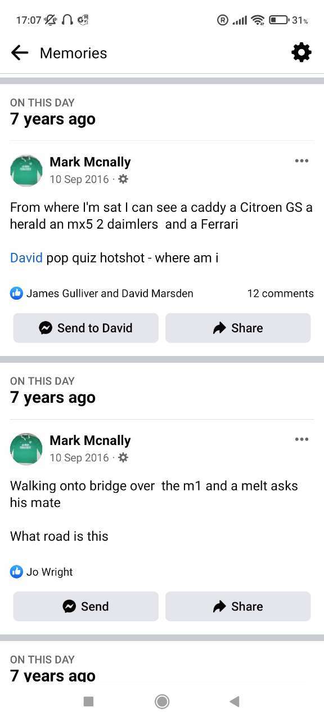Go back using the arrow beside Memories

coord(20,53)
